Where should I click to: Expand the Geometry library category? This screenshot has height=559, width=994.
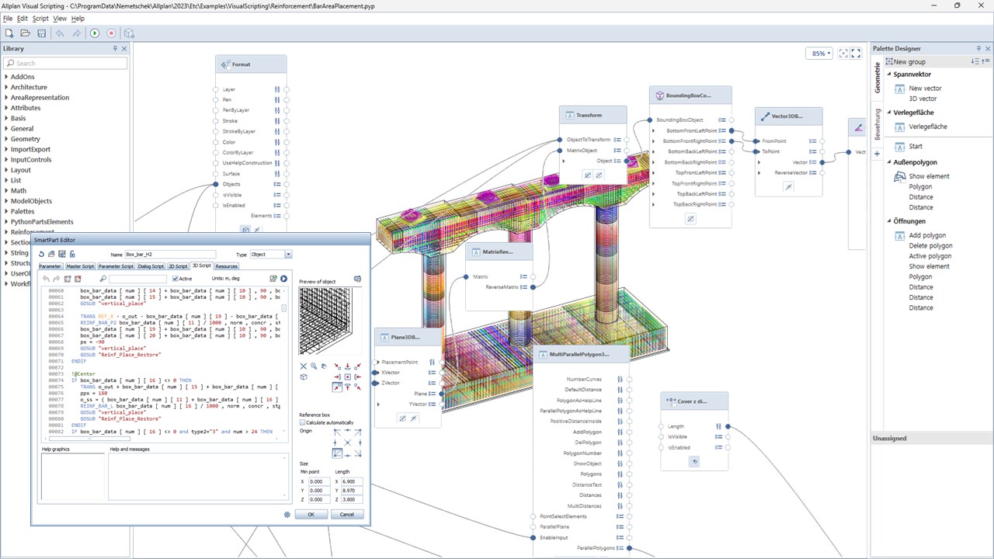(6, 139)
